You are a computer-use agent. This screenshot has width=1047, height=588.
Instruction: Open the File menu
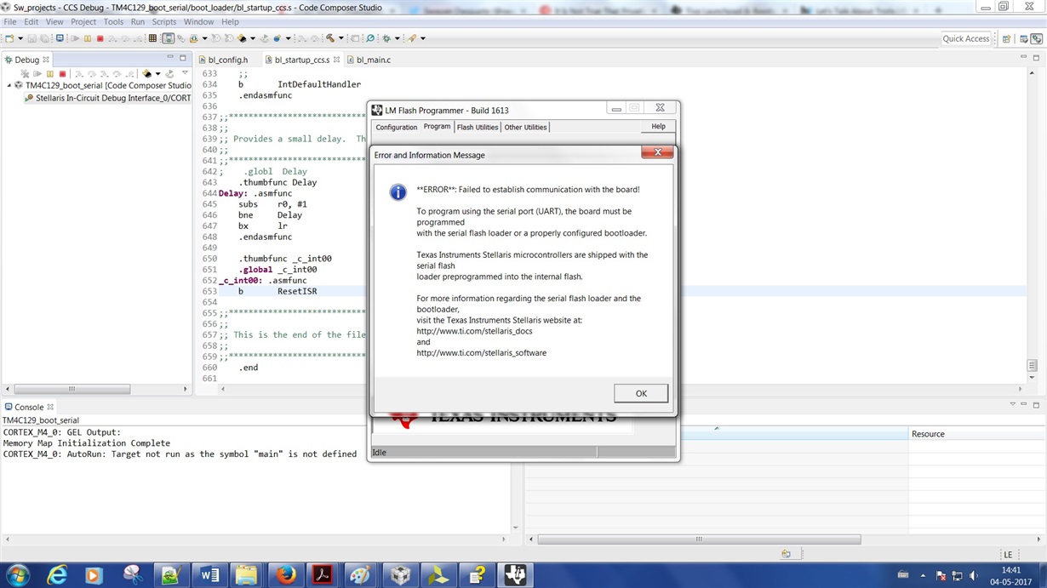[x=10, y=21]
